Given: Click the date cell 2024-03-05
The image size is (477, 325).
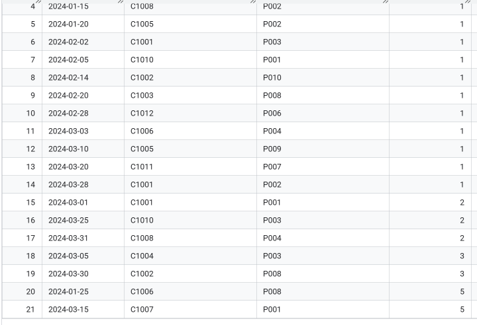Looking at the screenshot, I should point(68,256).
